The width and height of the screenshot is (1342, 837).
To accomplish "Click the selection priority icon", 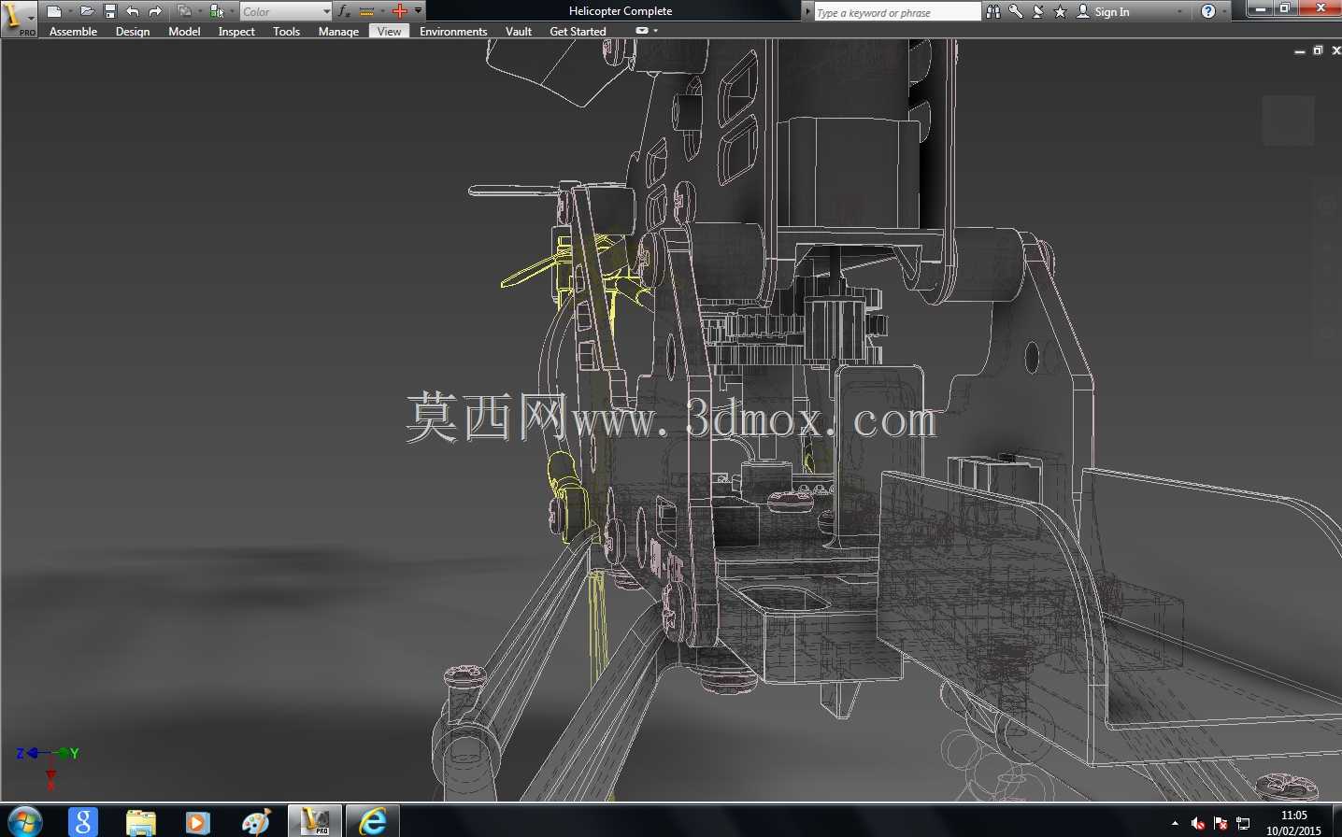I will click(x=217, y=11).
